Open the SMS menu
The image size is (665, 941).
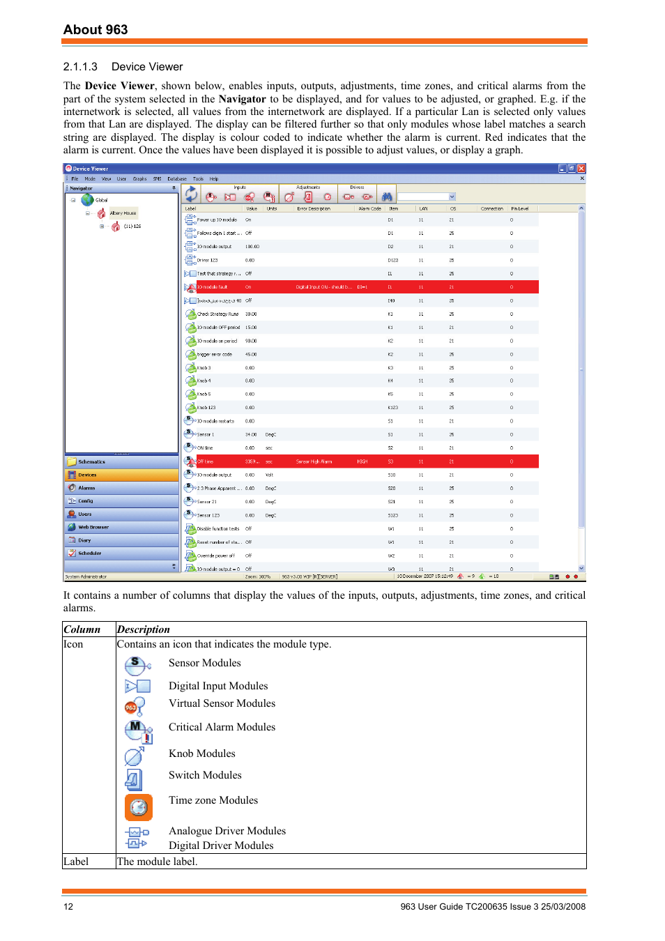tap(157, 178)
